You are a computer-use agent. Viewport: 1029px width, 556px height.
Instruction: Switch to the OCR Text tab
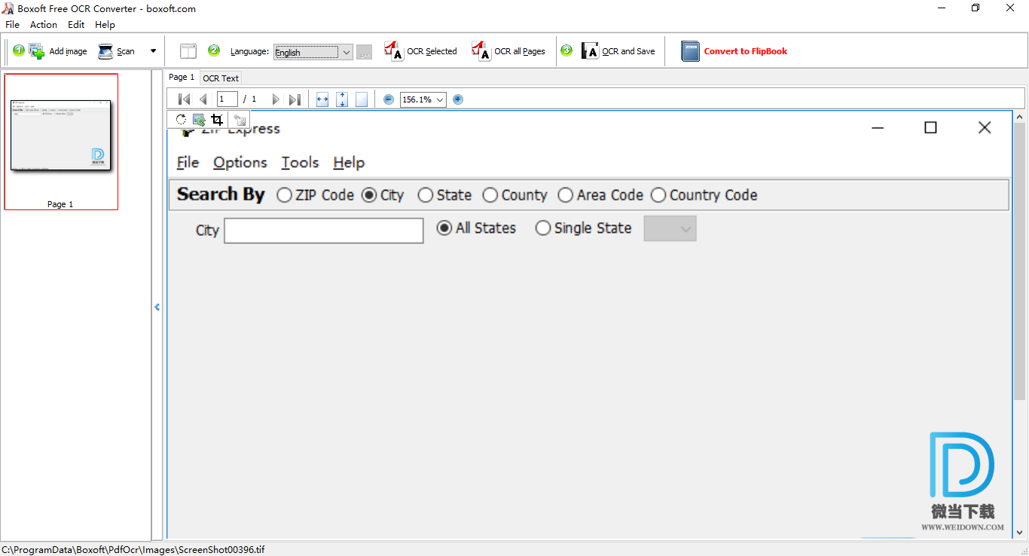(x=221, y=78)
